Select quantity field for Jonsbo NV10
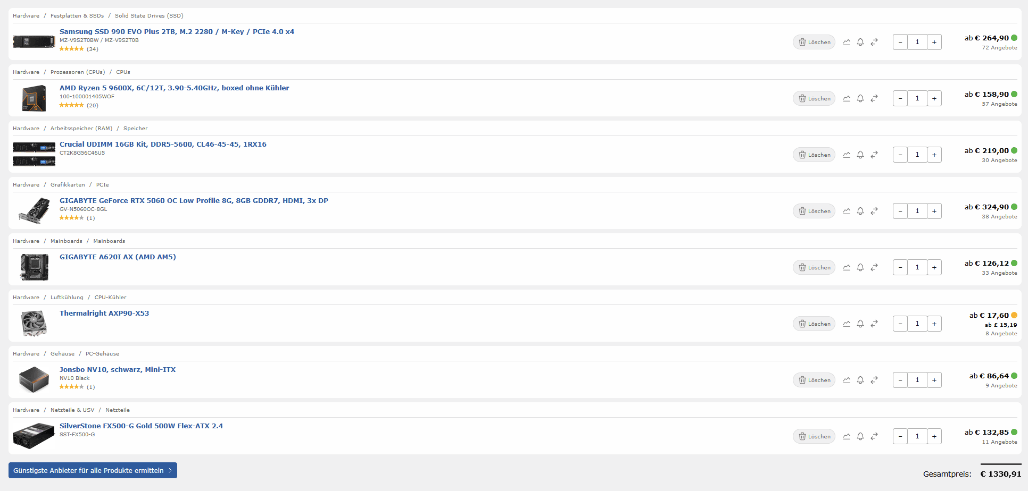Image resolution: width=1028 pixels, height=491 pixels. tap(917, 380)
